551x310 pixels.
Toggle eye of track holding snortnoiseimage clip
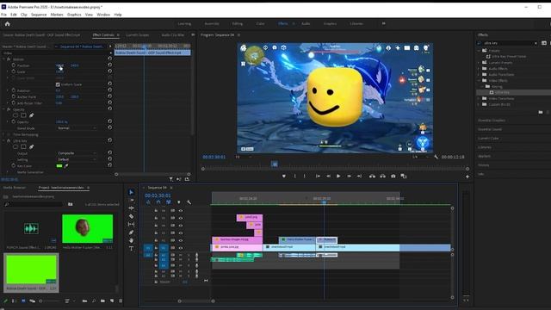tap(181, 240)
